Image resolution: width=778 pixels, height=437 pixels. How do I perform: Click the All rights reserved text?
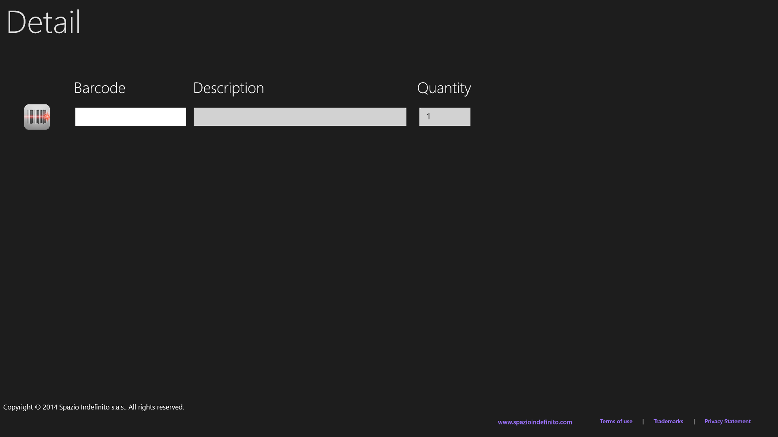[156, 407]
